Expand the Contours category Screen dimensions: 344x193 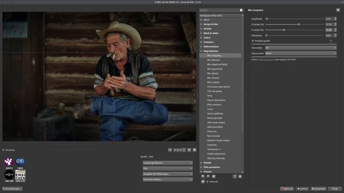click(201, 42)
